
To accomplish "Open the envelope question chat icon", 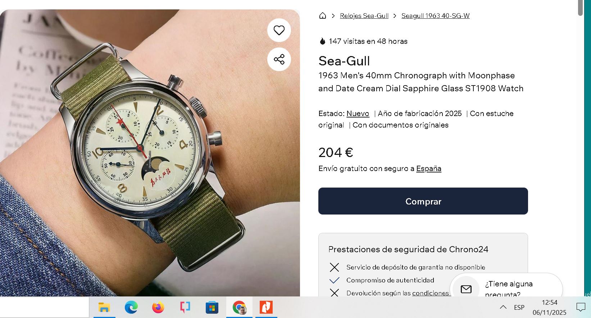I will 466,289.
